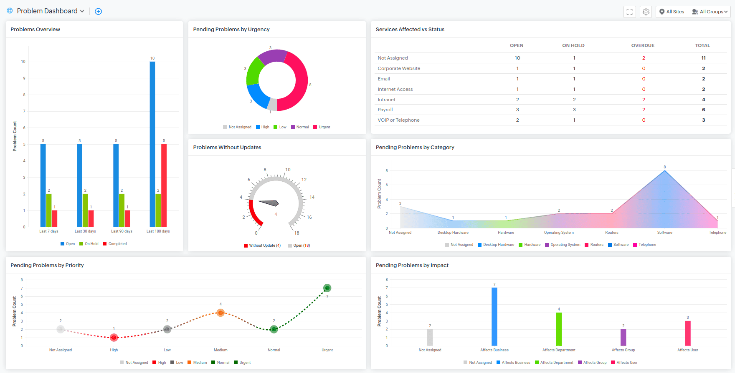Click the OVERDUE column header

pyautogui.click(x=643, y=45)
